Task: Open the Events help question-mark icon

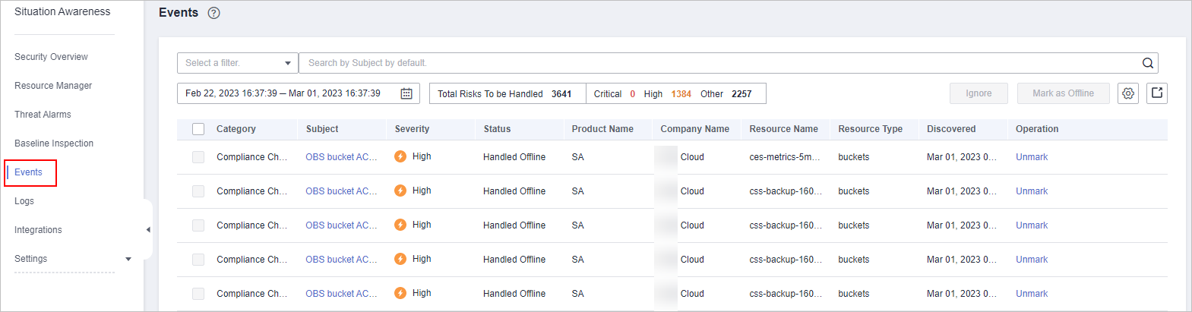Action: (213, 13)
